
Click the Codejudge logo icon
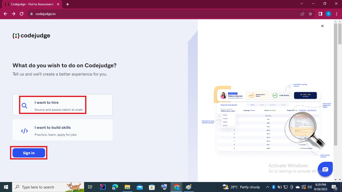(16, 35)
